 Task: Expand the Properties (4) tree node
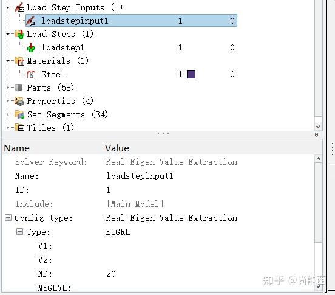pyautogui.click(x=8, y=101)
